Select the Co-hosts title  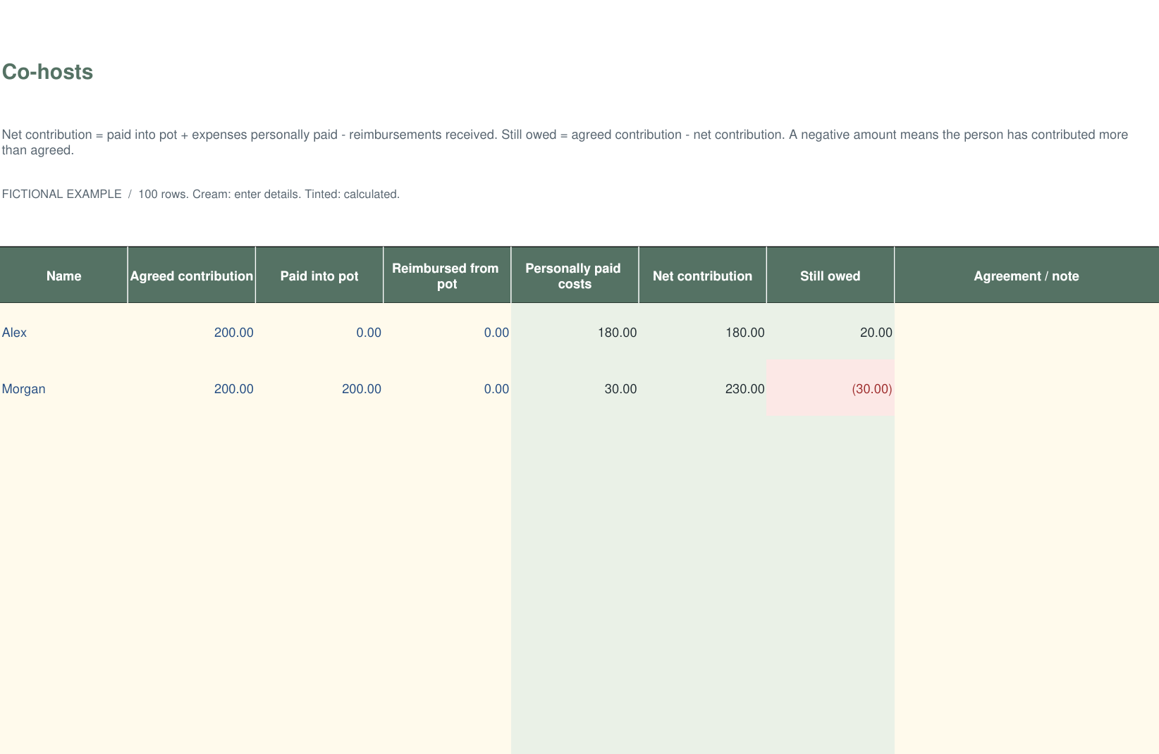[47, 72]
